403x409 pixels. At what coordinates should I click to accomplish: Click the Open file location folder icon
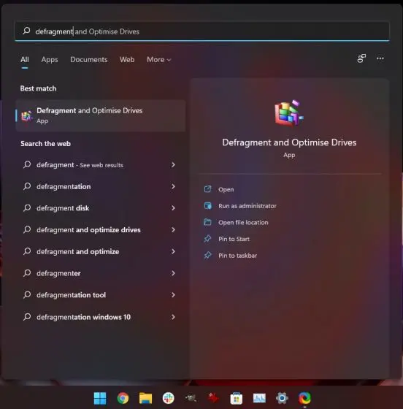coord(207,222)
